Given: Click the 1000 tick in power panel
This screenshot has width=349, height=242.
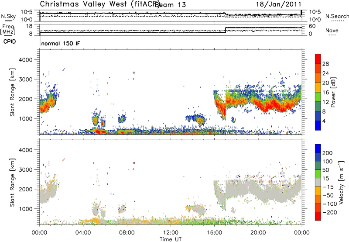Looking at the screenshot, I should [x=25, y=118].
